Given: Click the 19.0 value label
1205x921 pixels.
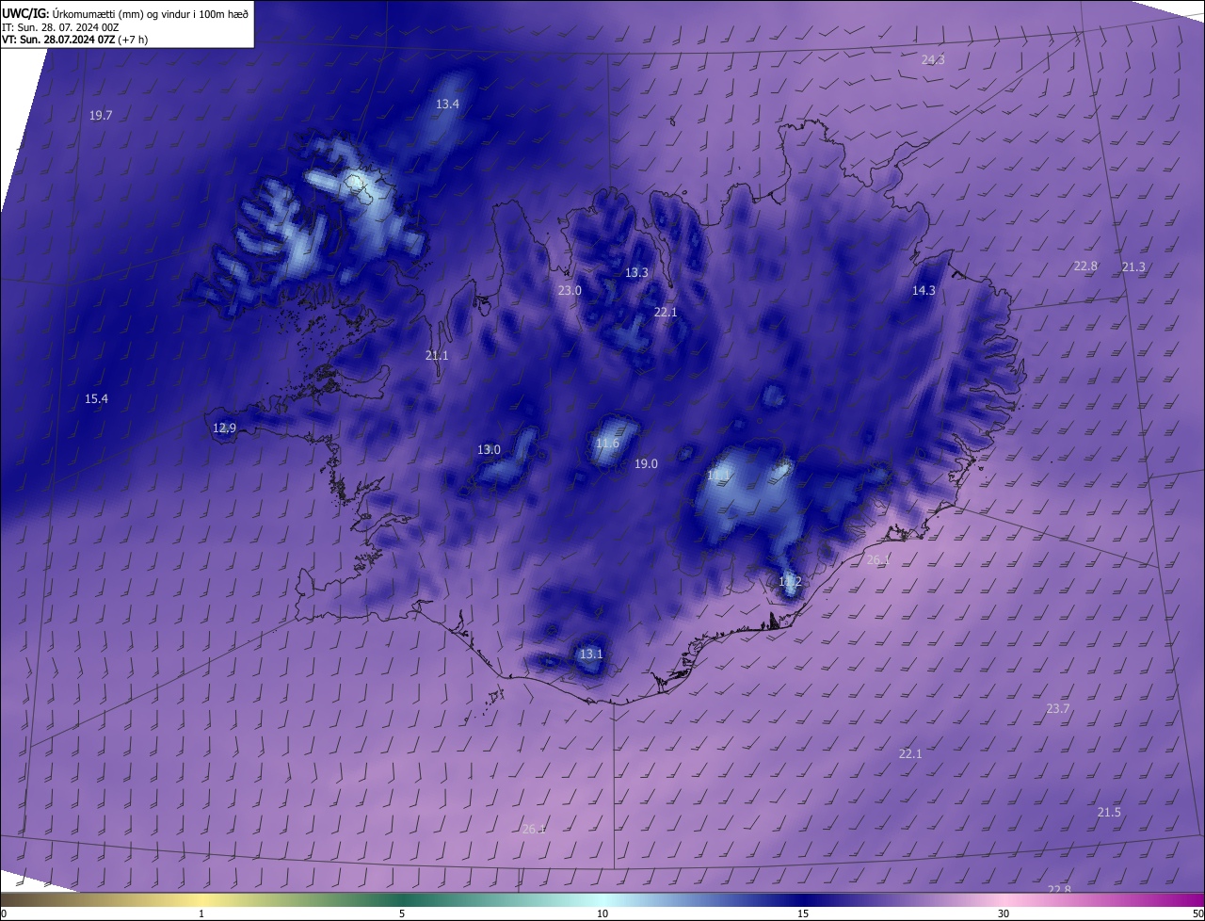Looking at the screenshot, I should pyautogui.click(x=646, y=463).
